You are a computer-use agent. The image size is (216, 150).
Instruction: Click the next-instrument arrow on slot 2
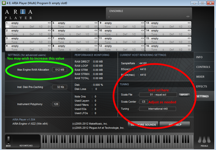[50, 31]
